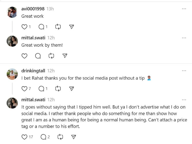
Task: Share avi0001998's "Great work" comment
Action: pyautogui.click(x=72, y=27)
